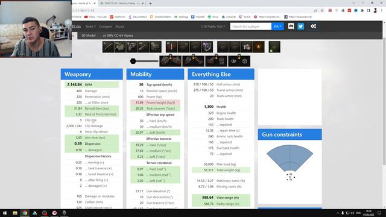Bookmark page with star icon
Viewport: 386px width, 217px height.
pos(322,10)
